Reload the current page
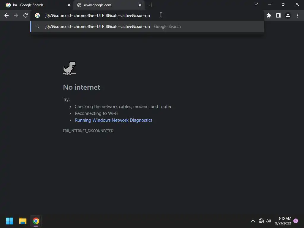The width and height of the screenshot is (304, 228). point(26,15)
